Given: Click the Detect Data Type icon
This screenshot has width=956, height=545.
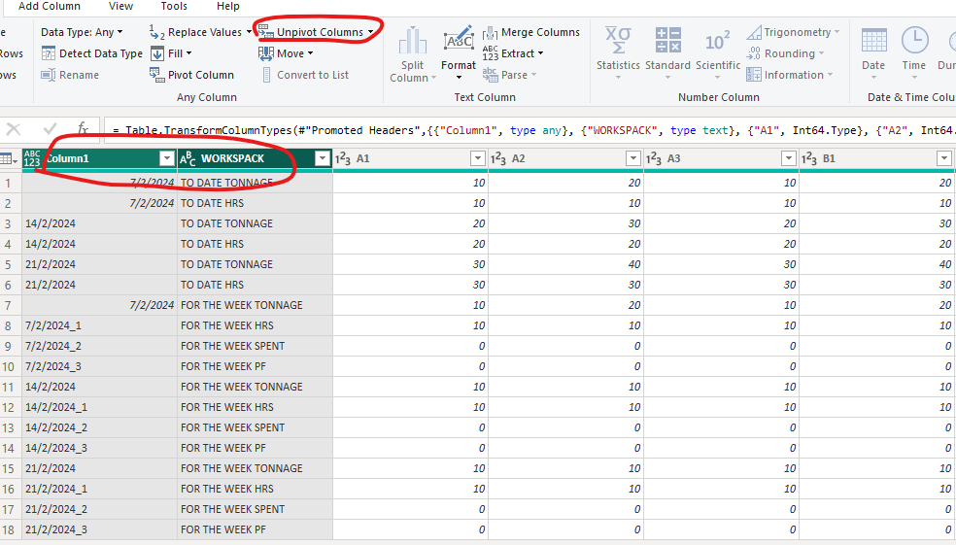Looking at the screenshot, I should click(x=49, y=53).
